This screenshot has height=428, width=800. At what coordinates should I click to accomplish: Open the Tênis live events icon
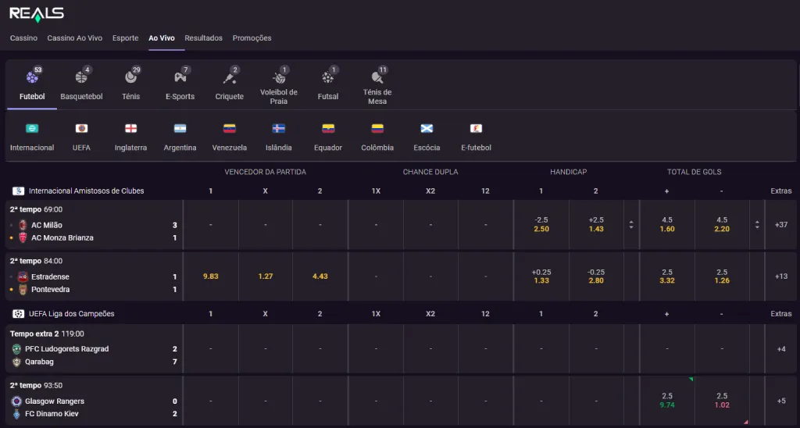[130, 78]
